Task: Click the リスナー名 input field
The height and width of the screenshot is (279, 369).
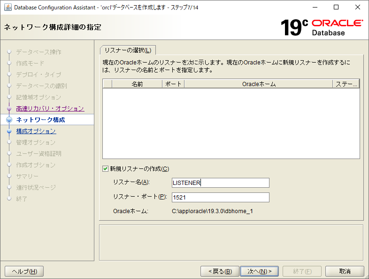Action: 221,183
